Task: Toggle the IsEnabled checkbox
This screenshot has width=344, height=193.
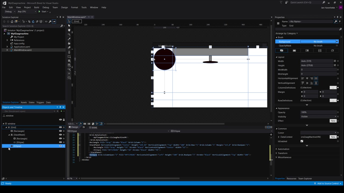Action: tap(302, 141)
